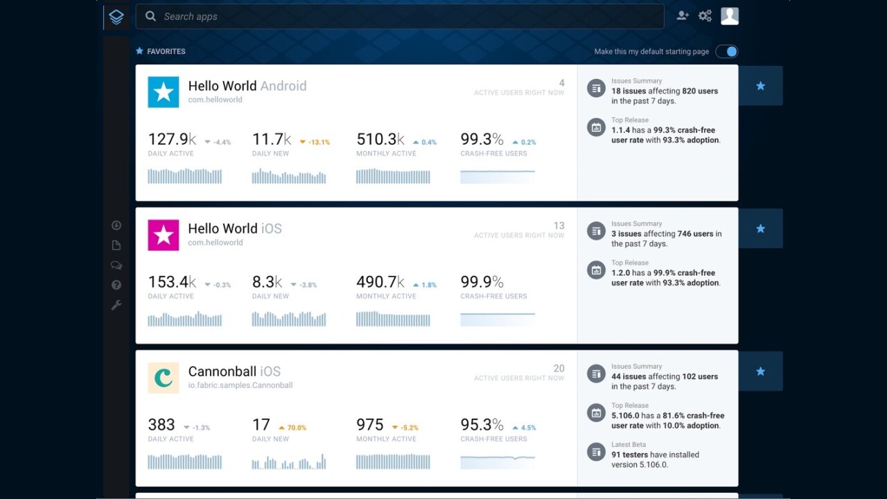The image size is (887, 499).
Task: Unfavorite Hello World Android via its star
Action: pyautogui.click(x=760, y=85)
